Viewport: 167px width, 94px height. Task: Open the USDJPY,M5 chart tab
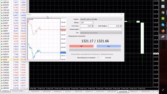(78, 92)
